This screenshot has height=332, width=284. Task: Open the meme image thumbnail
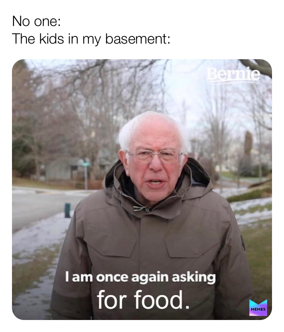coord(142,190)
